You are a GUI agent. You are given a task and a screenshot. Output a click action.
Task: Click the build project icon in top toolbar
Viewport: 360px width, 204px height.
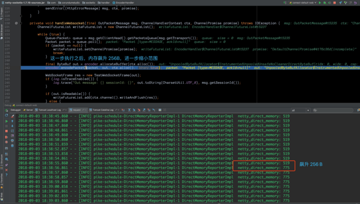(285, 3)
